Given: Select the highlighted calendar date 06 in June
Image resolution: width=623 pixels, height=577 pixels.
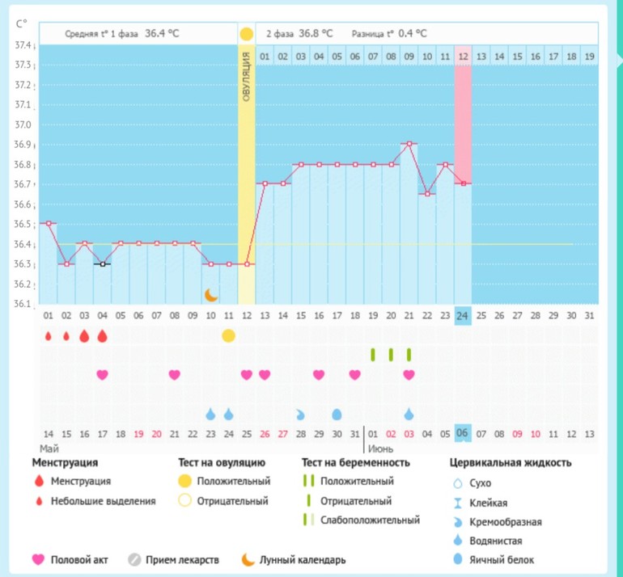Looking at the screenshot, I should tap(462, 433).
